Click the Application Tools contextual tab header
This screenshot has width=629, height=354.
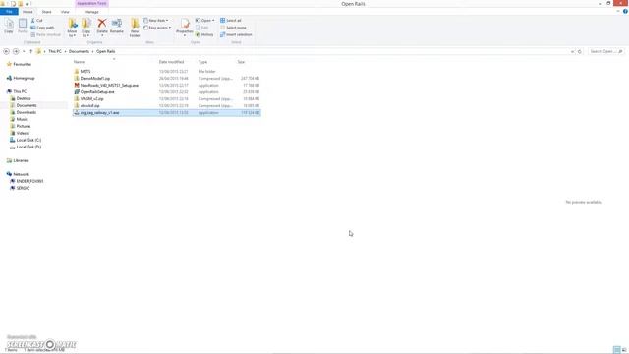click(x=91, y=3)
